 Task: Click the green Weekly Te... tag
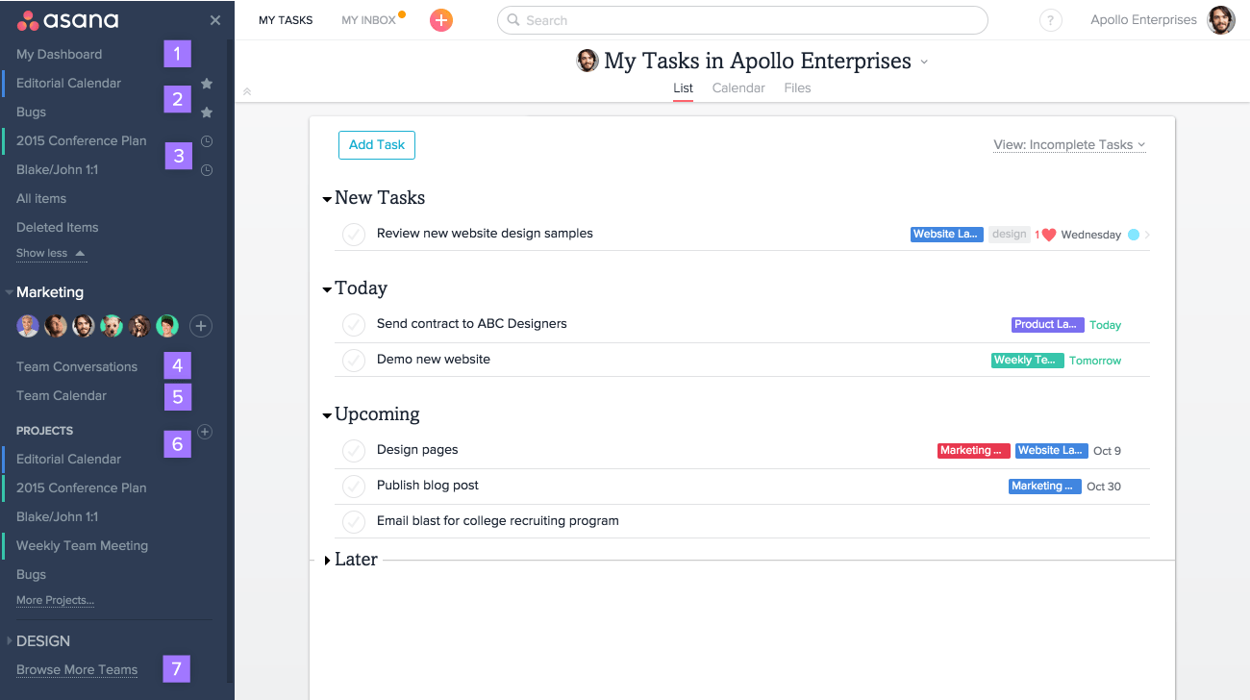tap(1028, 361)
